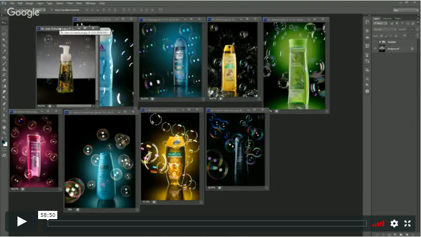This screenshot has height=237, width=421.
Task: Filter layers by type layers icon
Action: 403,23
